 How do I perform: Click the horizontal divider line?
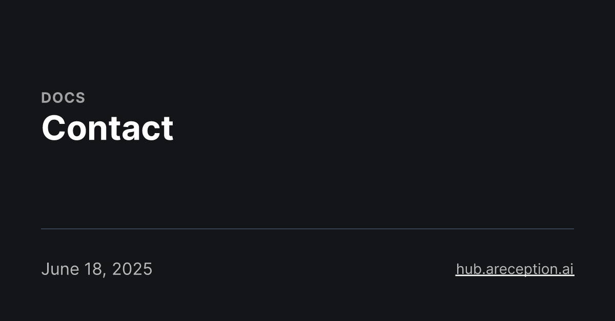[x=307, y=229]
